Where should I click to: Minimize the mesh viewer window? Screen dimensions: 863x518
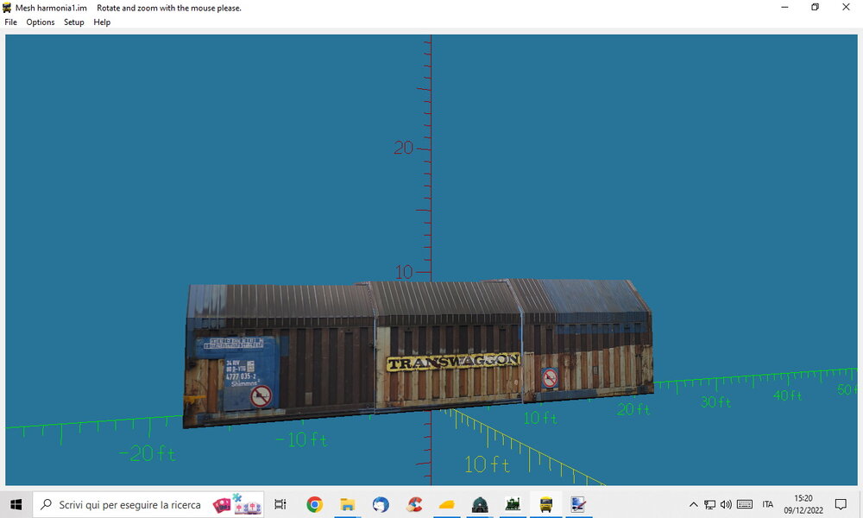[784, 7]
